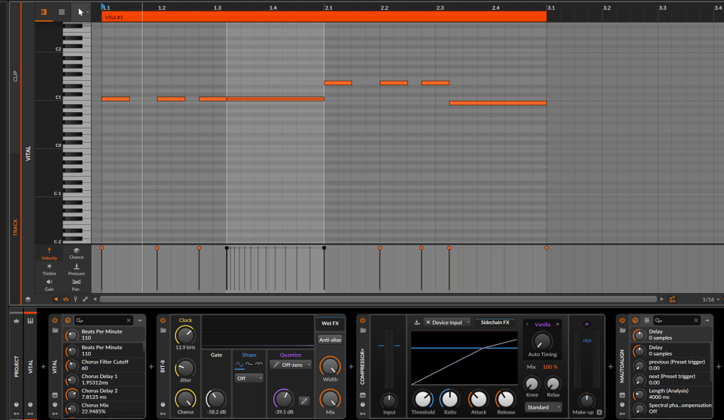Screen dimensions: 724x420
Task: Click the Project crown icon tab
Action: pyautogui.click(x=16, y=321)
